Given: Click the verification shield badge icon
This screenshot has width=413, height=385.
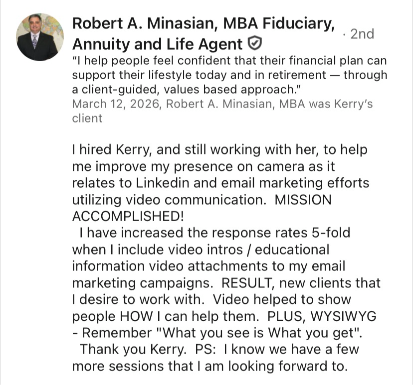Looking at the screenshot, I should pyautogui.click(x=254, y=44).
